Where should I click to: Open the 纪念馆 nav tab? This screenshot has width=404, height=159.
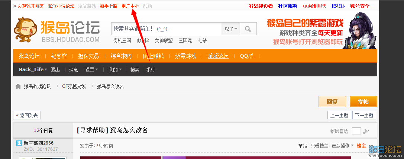pos(59,56)
